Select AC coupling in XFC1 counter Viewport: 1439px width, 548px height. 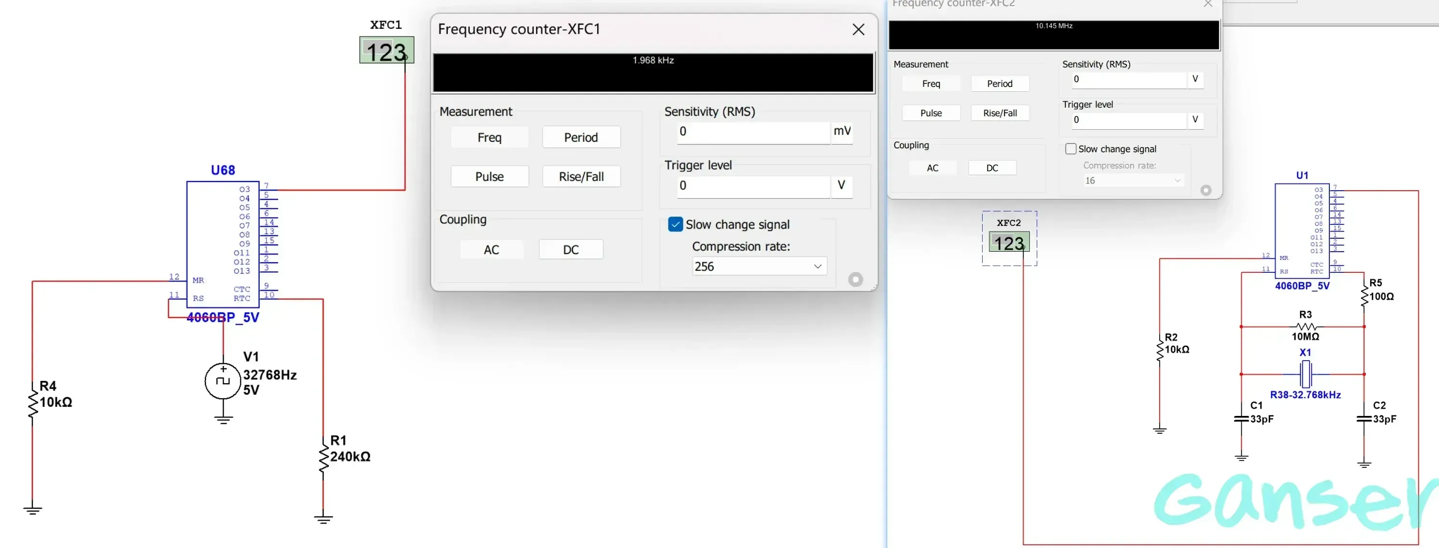pos(491,249)
